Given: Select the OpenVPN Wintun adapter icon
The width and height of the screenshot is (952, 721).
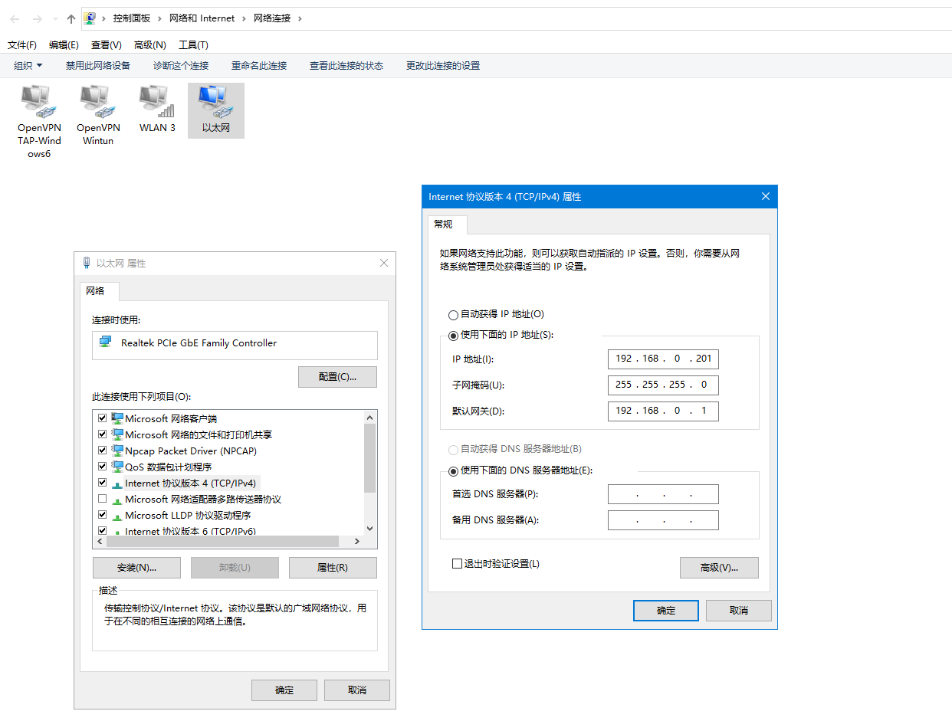Looking at the screenshot, I should tap(97, 101).
